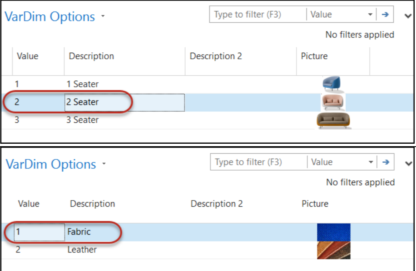This screenshot has height=271, width=416.
Task: Sort by upper Description column header
Action: 91,56
